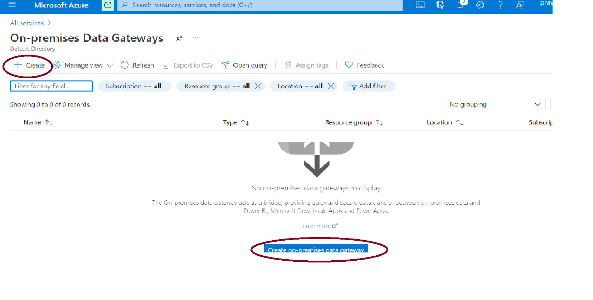
Task: Refresh the gateways list
Action: (137, 65)
